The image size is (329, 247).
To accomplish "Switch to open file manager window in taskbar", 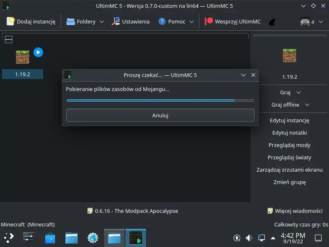I will [114, 238].
